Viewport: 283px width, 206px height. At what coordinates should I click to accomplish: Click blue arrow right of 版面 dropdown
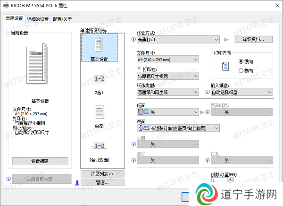click(x=202, y=112)
